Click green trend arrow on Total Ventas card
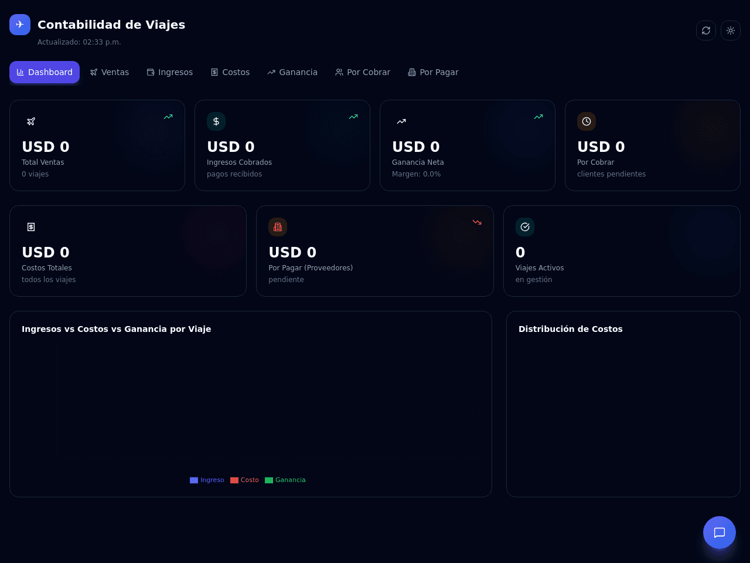Image resolution: width=750 pixels, height=563 pixels. pyautogui.click(x=168, y=117)
